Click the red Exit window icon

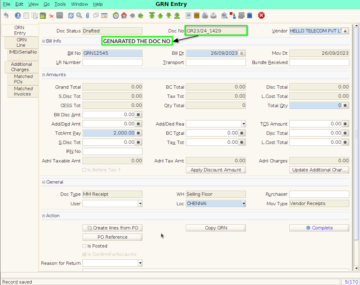261,15
